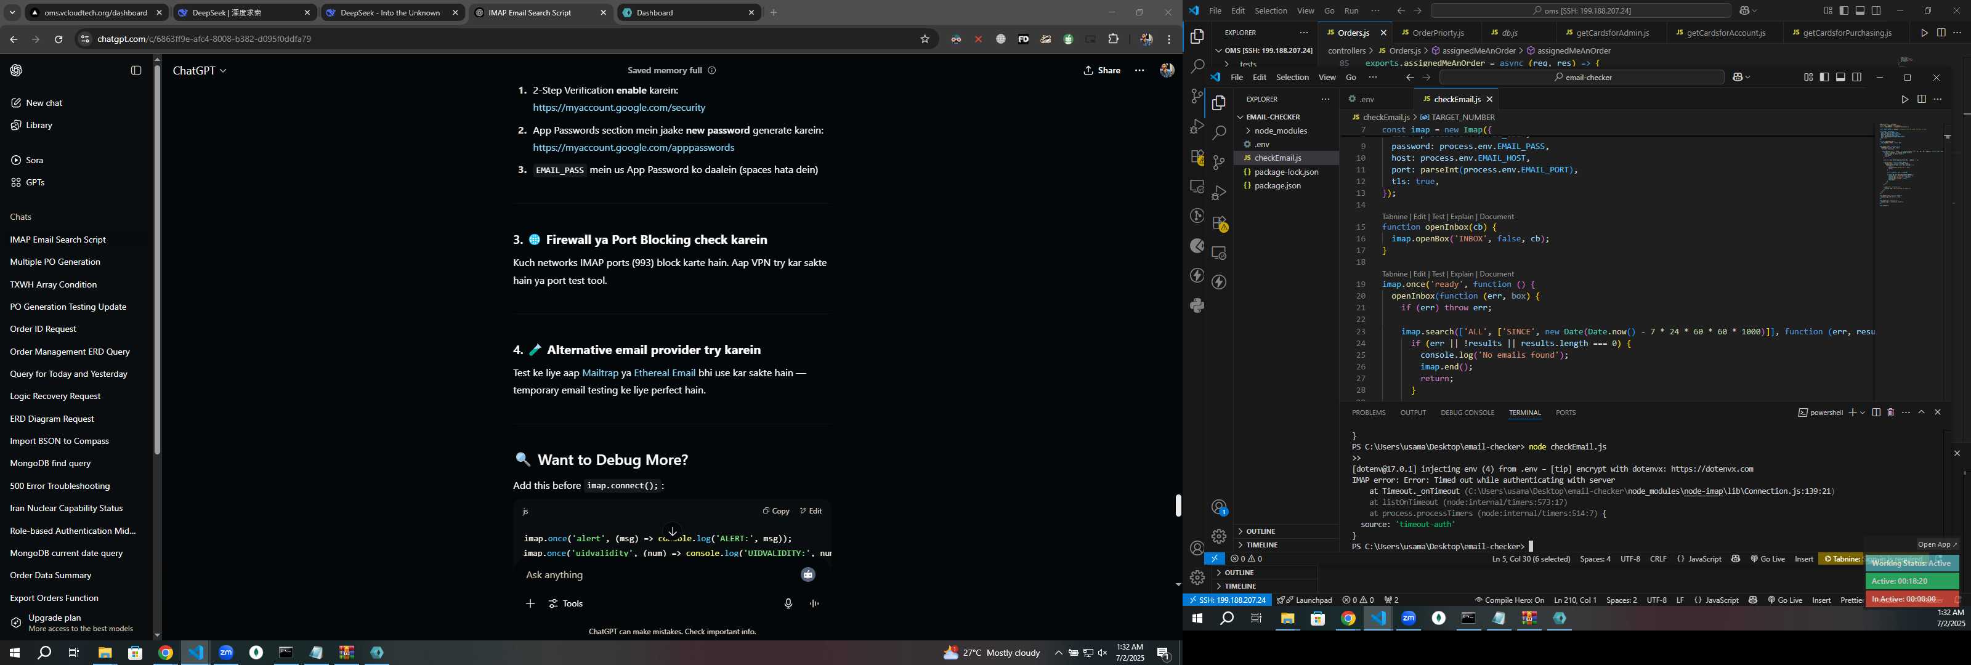Open the weather widget showing 27°C
Viewport: 1971px width, 665px height.
(x=992, y=653)
